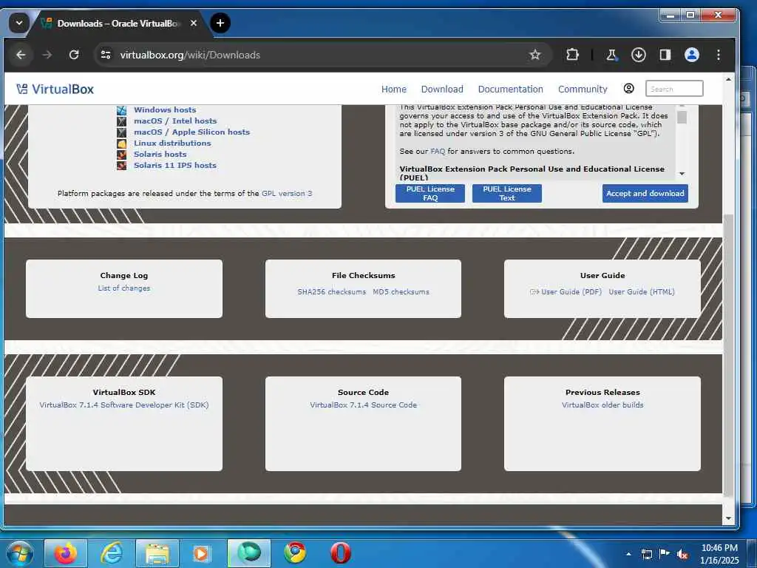Reload the VirtualBox downloads page
The image size is (757, 568).
click(x=74, y=55)
